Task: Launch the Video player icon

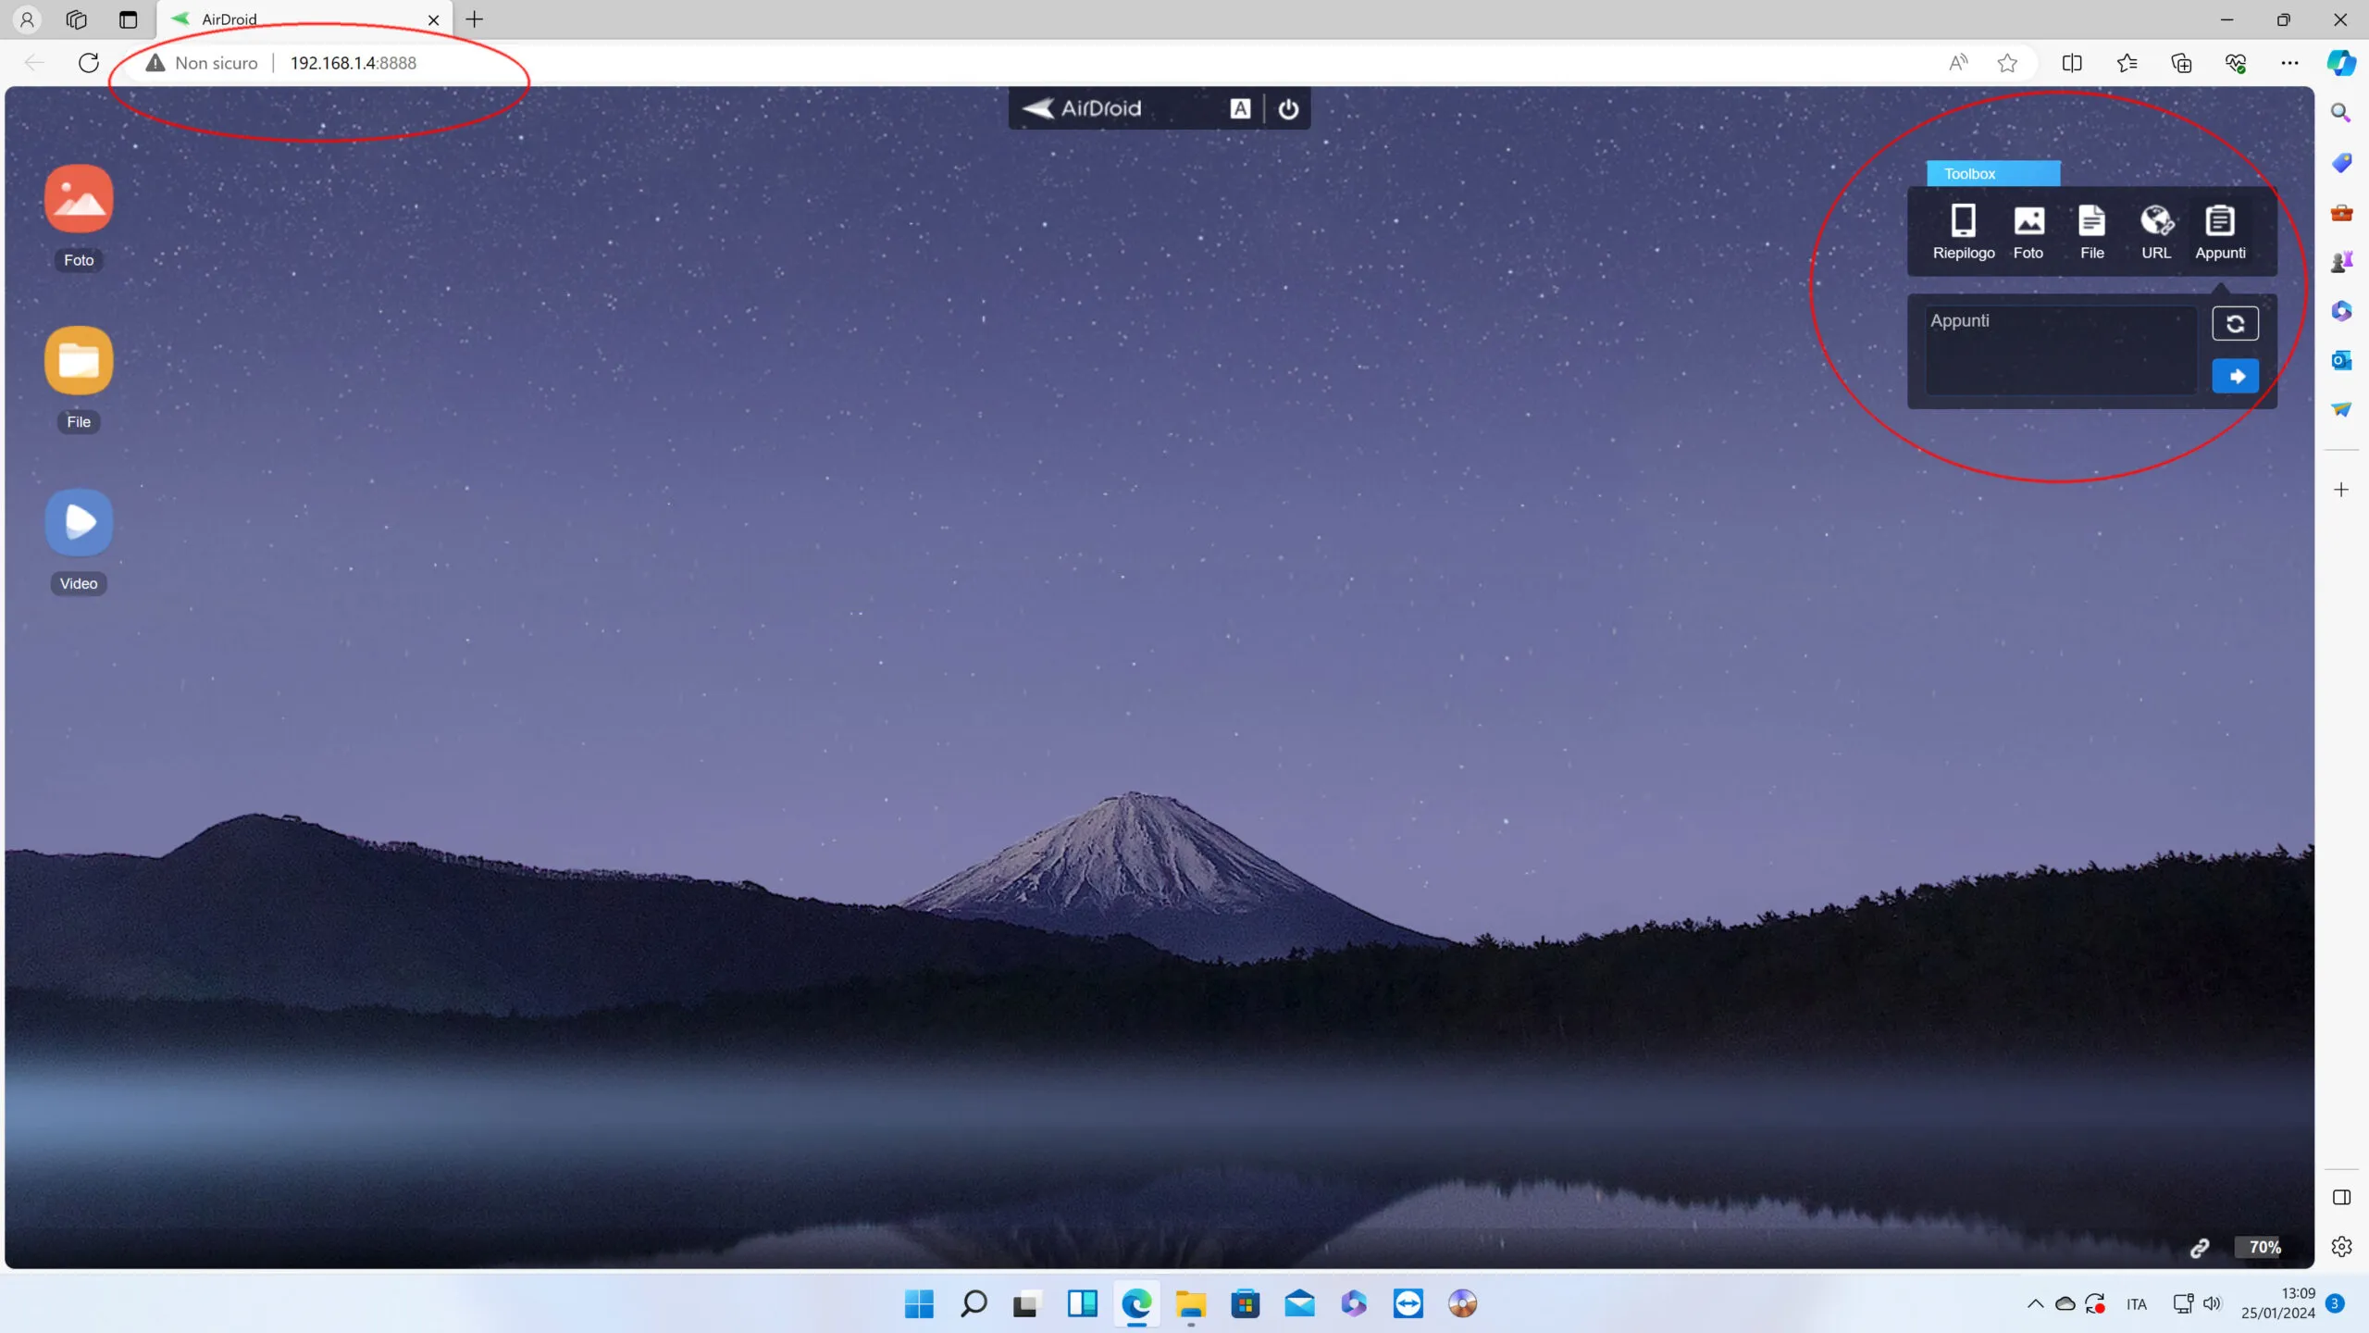Action: pyautogui.click(x=79, y=521)
